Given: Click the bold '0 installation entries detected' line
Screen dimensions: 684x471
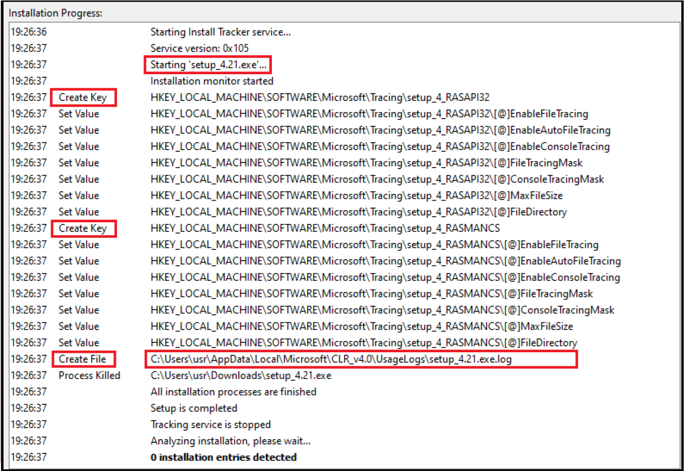Looking at the screenshot, I should pos(223,457).
